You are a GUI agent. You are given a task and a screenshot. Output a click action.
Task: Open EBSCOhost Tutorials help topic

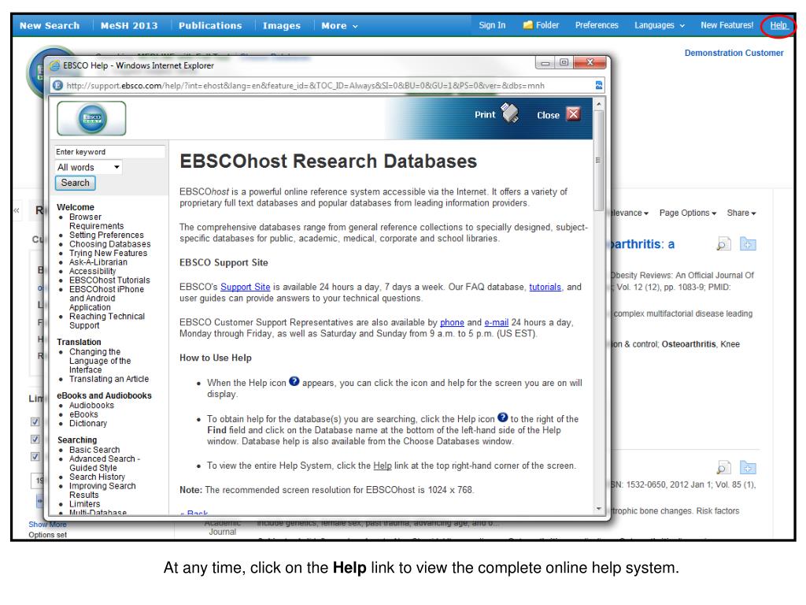coord(109,280)
